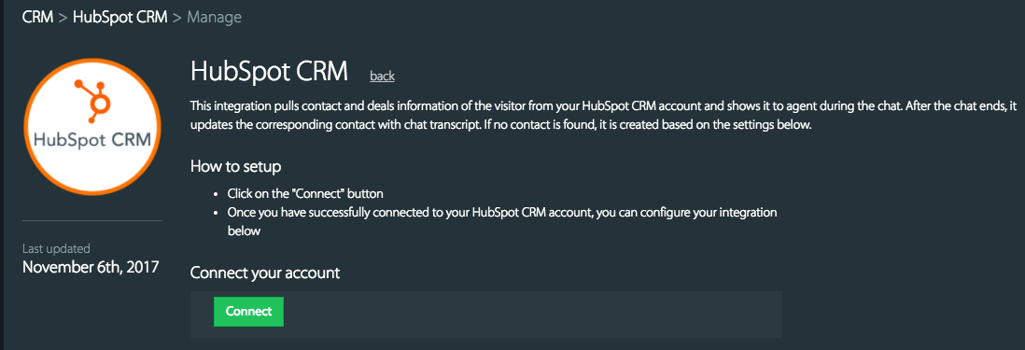Go to CRM in the breadcrumb
This screenshot has width=1025, height=350.
point(37,17)
